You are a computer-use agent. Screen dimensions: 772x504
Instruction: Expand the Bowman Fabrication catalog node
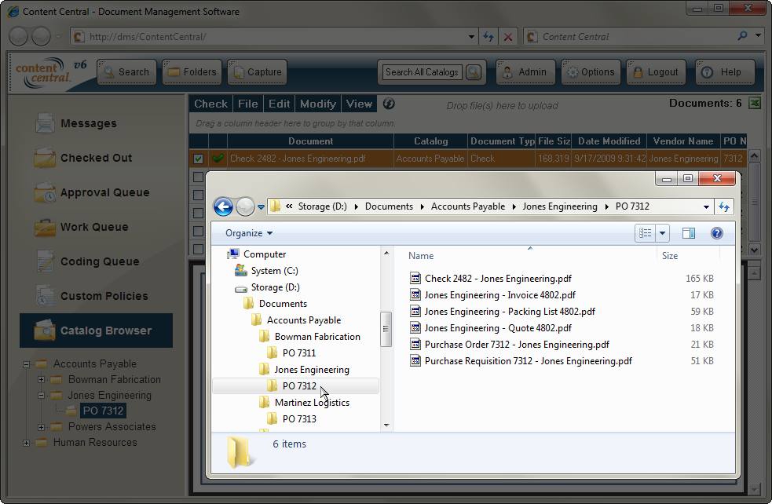click(42, 380)
